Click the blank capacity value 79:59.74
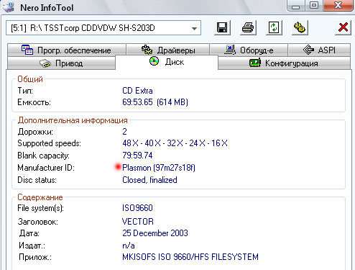Image resolution: width=355 pixels, height=270 pixels. [137, 156]
